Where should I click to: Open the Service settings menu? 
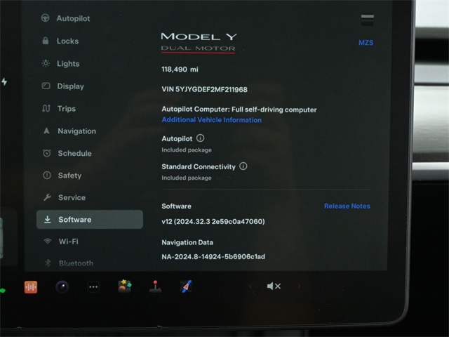tap(65, 197)
